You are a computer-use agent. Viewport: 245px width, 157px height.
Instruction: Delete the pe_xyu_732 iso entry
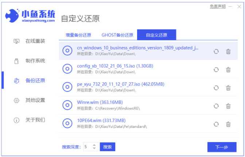[x=228, y=88]
